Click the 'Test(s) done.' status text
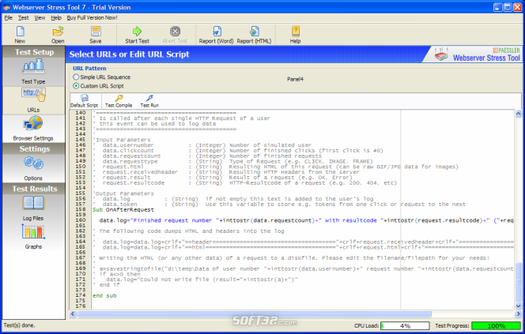Image resolution: width=525 pixels, height=334 pixels. (19, 325)
